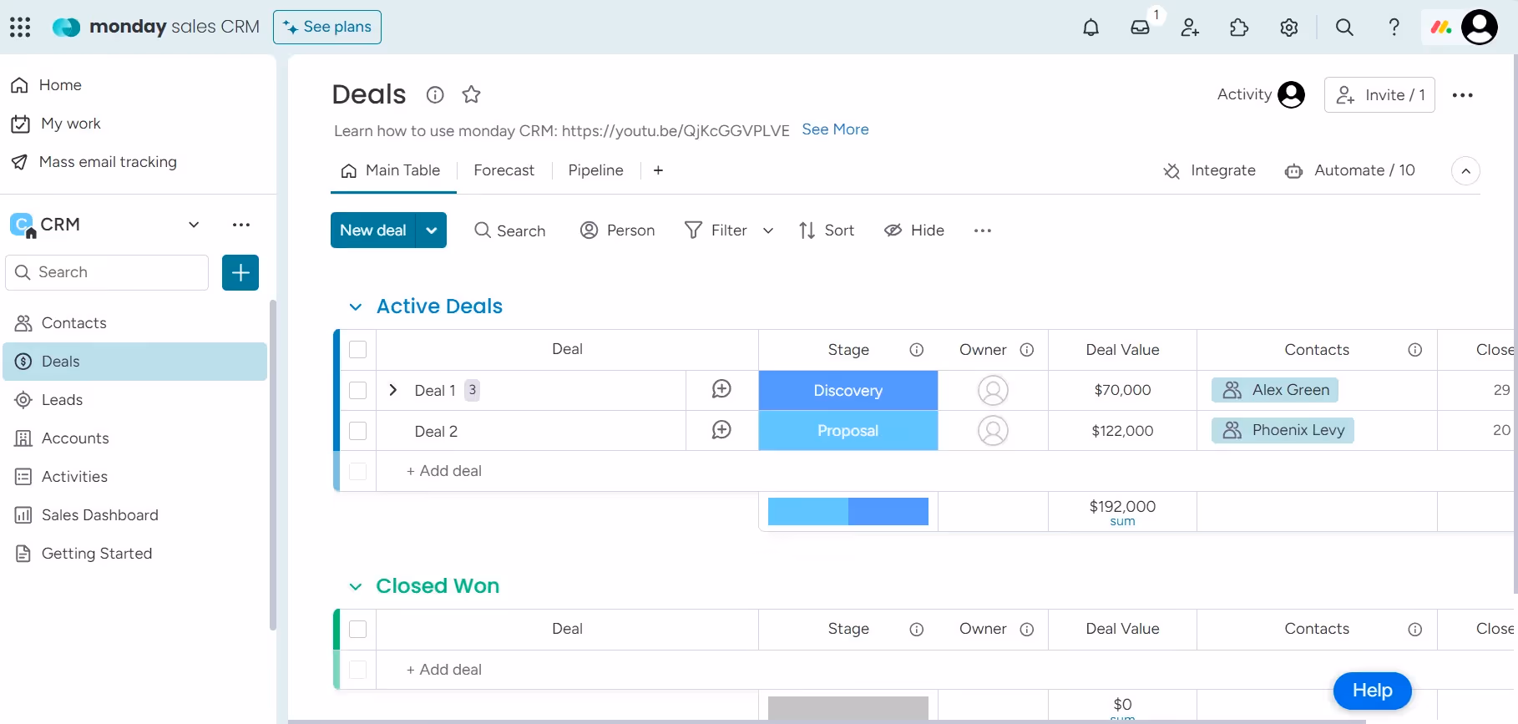The image size is (1518, 724).
Task: Open New deal dropdown arrow
Action: tap(431, 230)
